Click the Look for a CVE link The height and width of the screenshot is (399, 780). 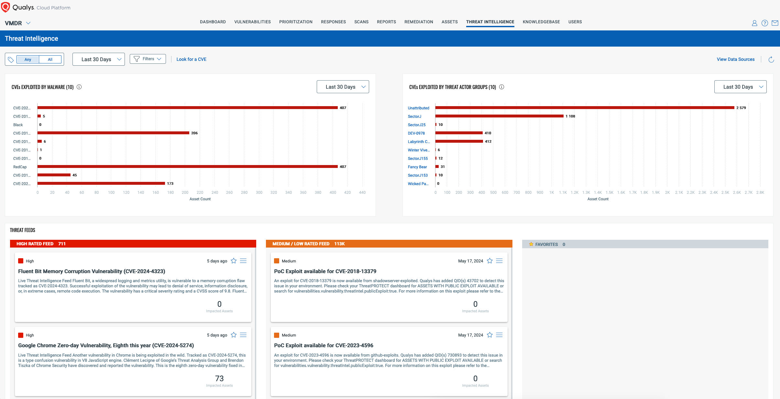click(x=191, y=59)
